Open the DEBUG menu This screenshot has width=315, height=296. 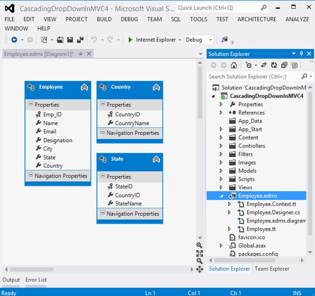point(129,19)
